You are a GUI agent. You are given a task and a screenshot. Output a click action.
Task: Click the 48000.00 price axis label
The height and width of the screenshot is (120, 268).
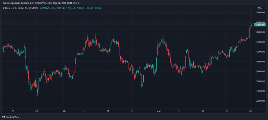point(261,22)
